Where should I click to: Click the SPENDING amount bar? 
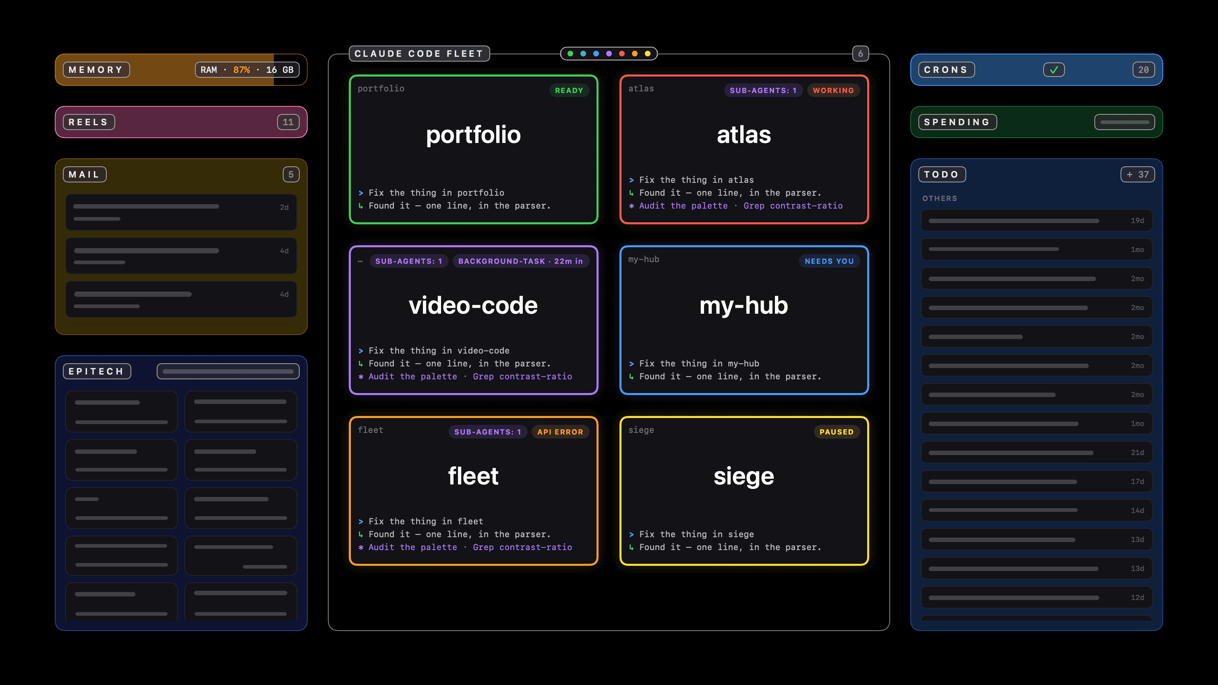[1125, 122]
